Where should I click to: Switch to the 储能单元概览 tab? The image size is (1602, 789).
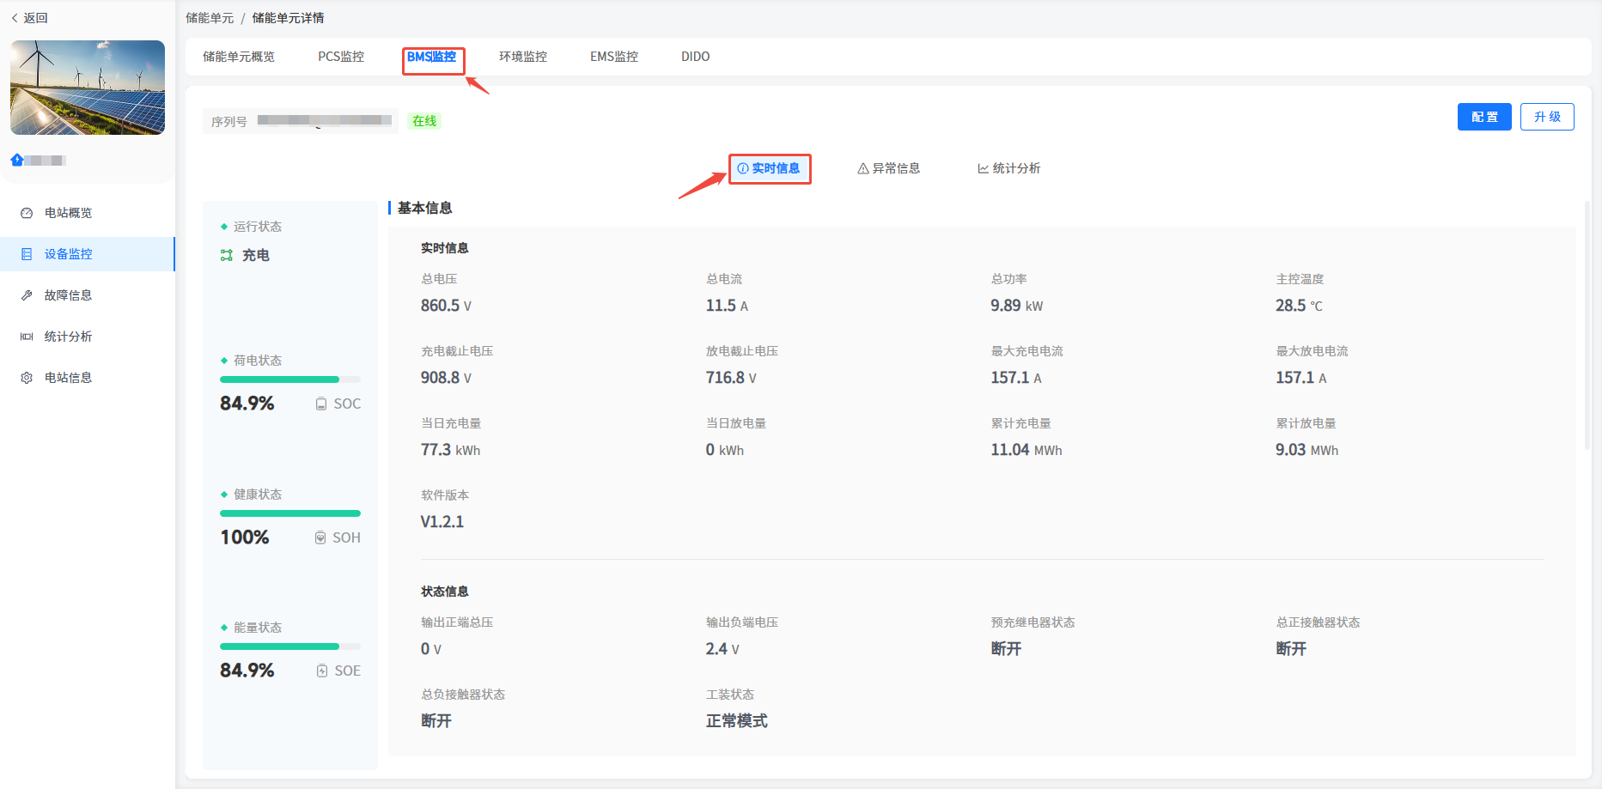click(x=239, y=57)
